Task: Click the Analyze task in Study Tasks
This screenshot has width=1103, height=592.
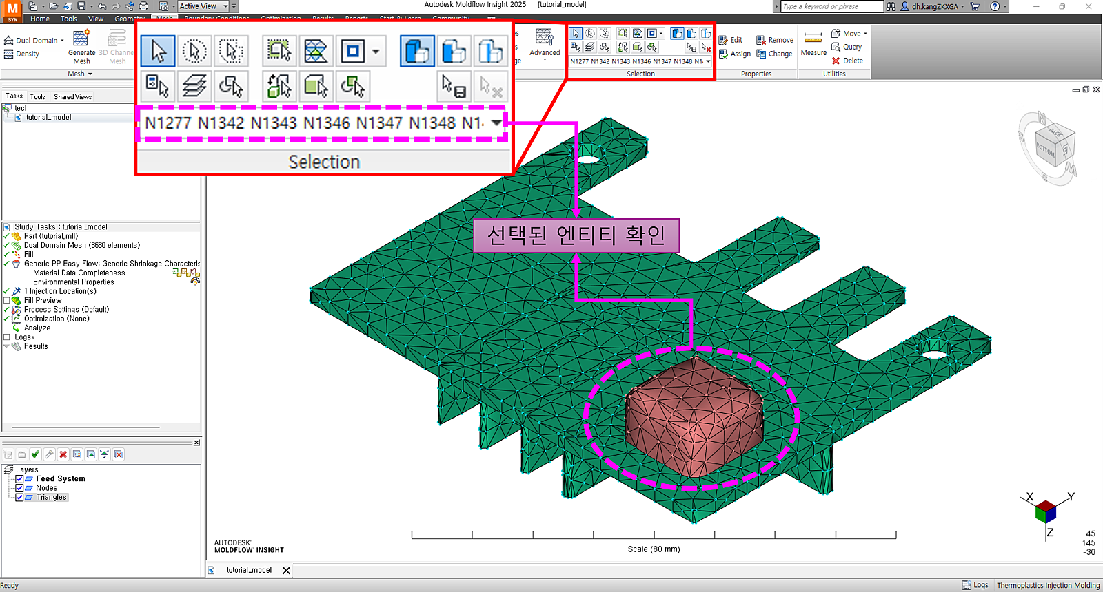Action: tap(37, 328)
